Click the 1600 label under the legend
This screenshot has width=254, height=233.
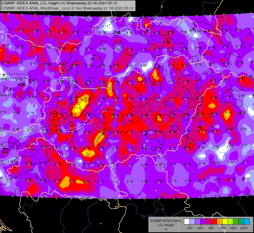[233, 228]
